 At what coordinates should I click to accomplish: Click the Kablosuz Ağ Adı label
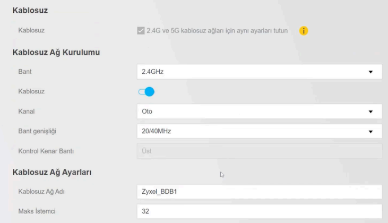tap(41, 191)
